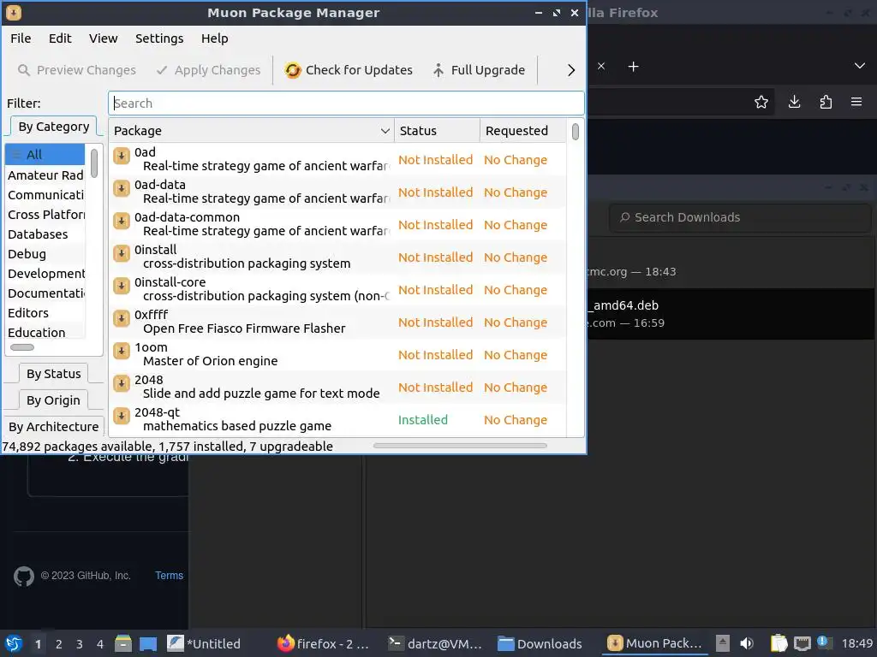
Task: Click the package icon for 0install-core
Action: pyautogui.click(x=122, y=286)
